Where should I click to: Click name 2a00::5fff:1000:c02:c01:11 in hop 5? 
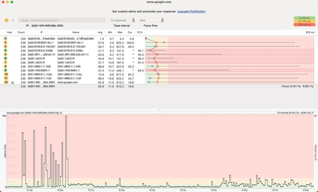tap(73, 55)
